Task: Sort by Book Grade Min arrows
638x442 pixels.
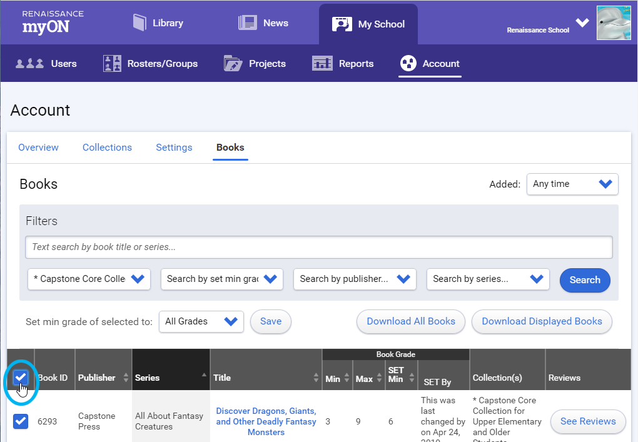Action: point(347,378)
